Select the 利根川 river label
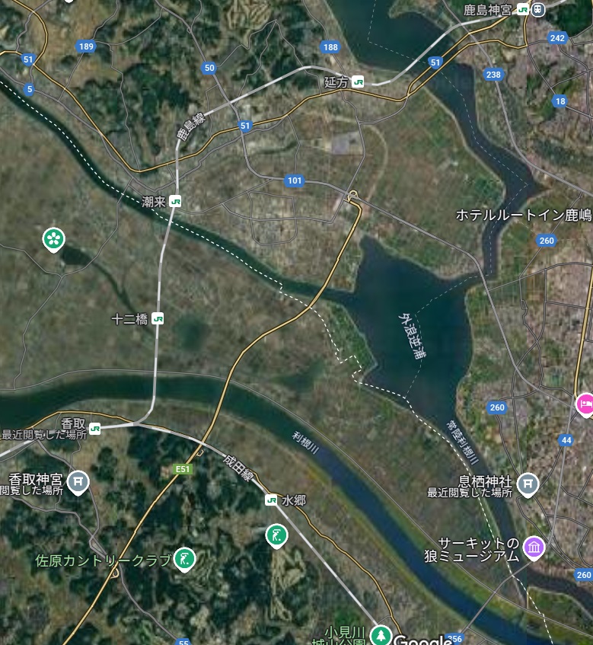The width and height of the screenshot is (593, 645). (x=305, y=442)
